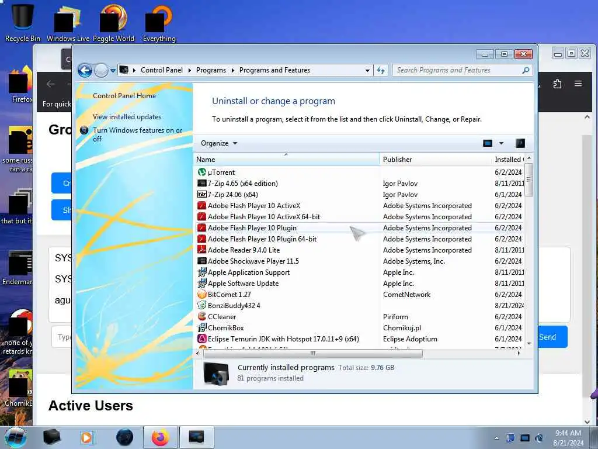Select Adobe Flash Player 10 ActiveX row
This screenshot has width=598, height=449.
359,205
